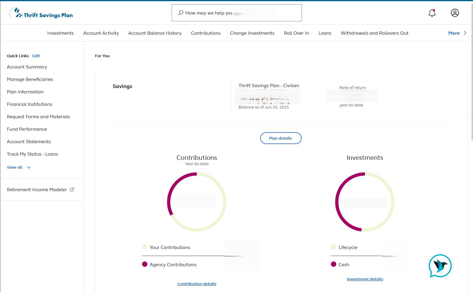Image resolution: width=473 pixels, height=292 pixels.
Task: Click the Plan details button
Action: click(281, 138)
